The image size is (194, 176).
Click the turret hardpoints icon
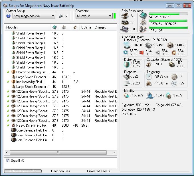coord(125,16)
